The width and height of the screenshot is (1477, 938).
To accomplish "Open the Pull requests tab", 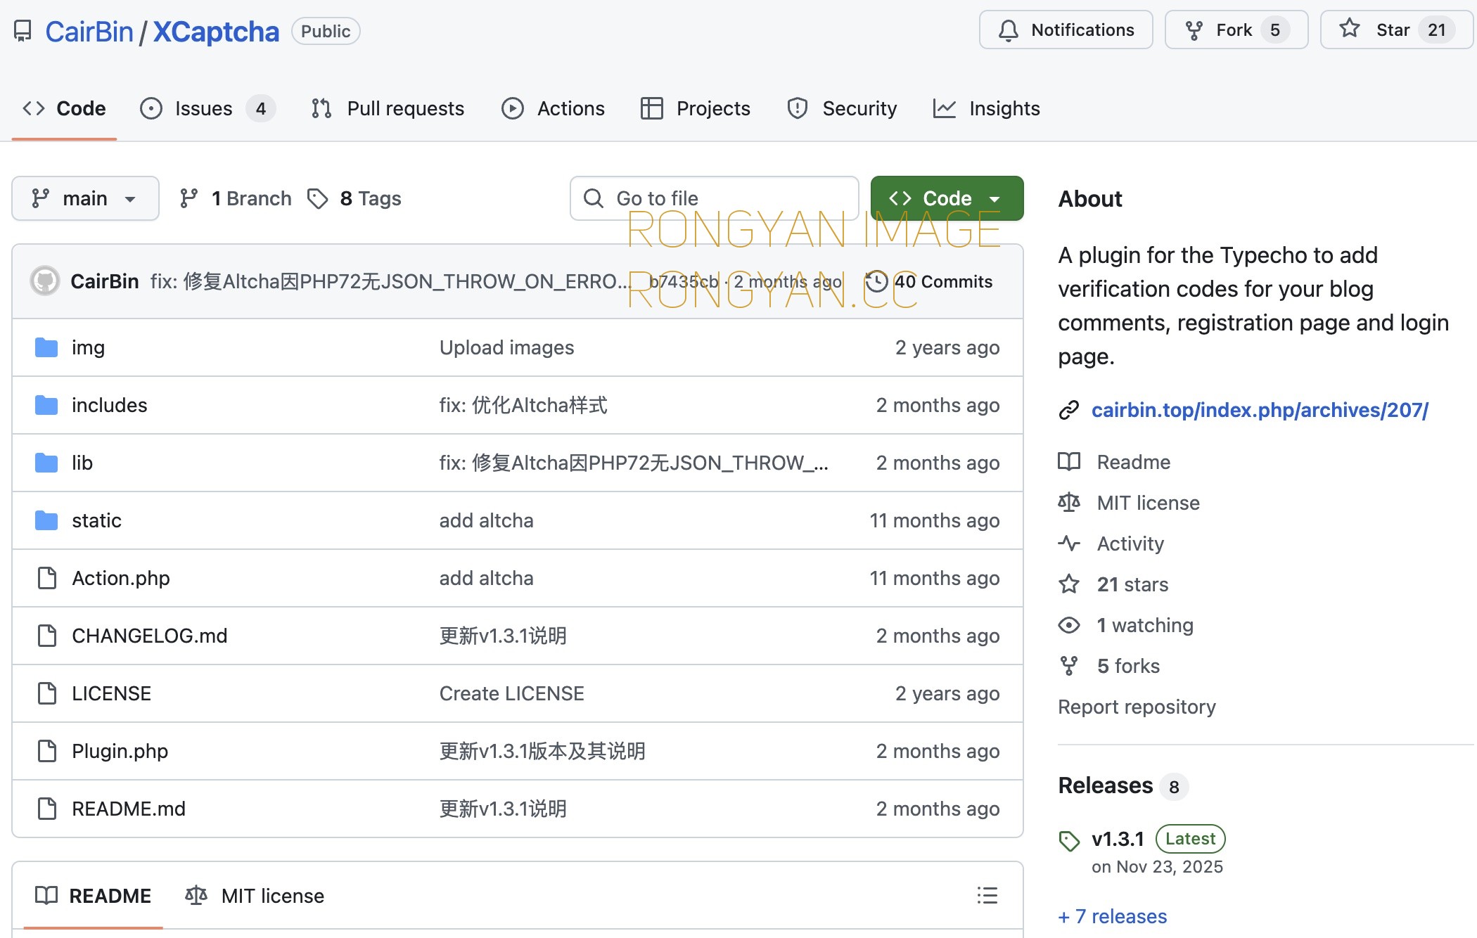I will click(388, 108).
